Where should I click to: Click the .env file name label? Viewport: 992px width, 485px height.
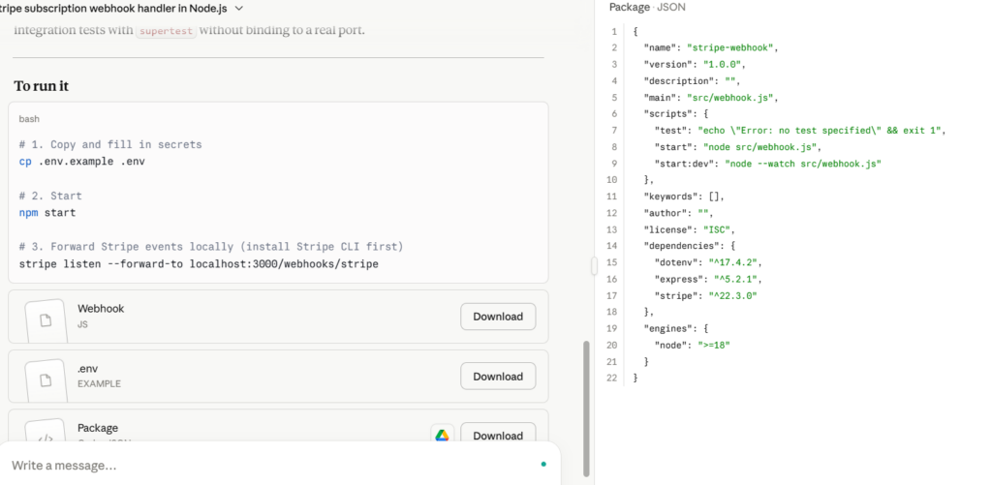click(88, 369)
